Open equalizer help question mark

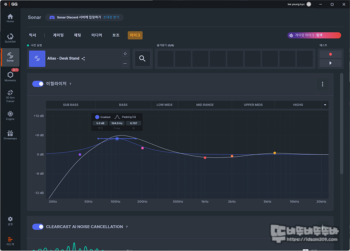point(70,84)
